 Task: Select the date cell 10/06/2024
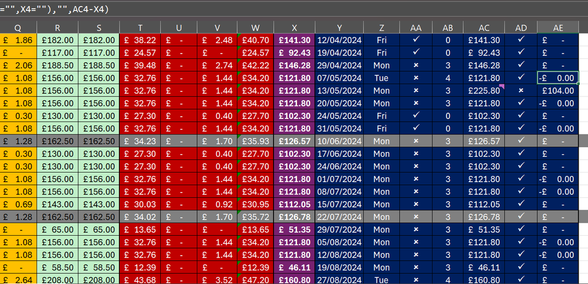point(339,141)
